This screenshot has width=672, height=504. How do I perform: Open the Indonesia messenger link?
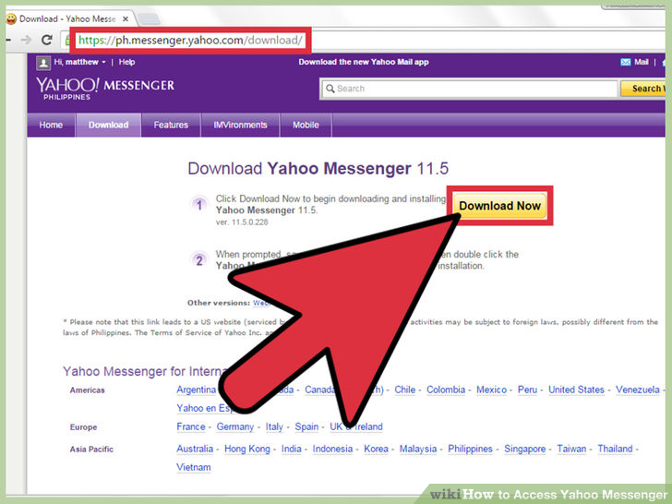click(x=332, y=449)
